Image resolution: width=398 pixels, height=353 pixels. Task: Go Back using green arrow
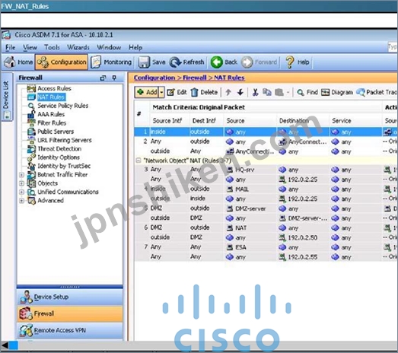point(224,62)
